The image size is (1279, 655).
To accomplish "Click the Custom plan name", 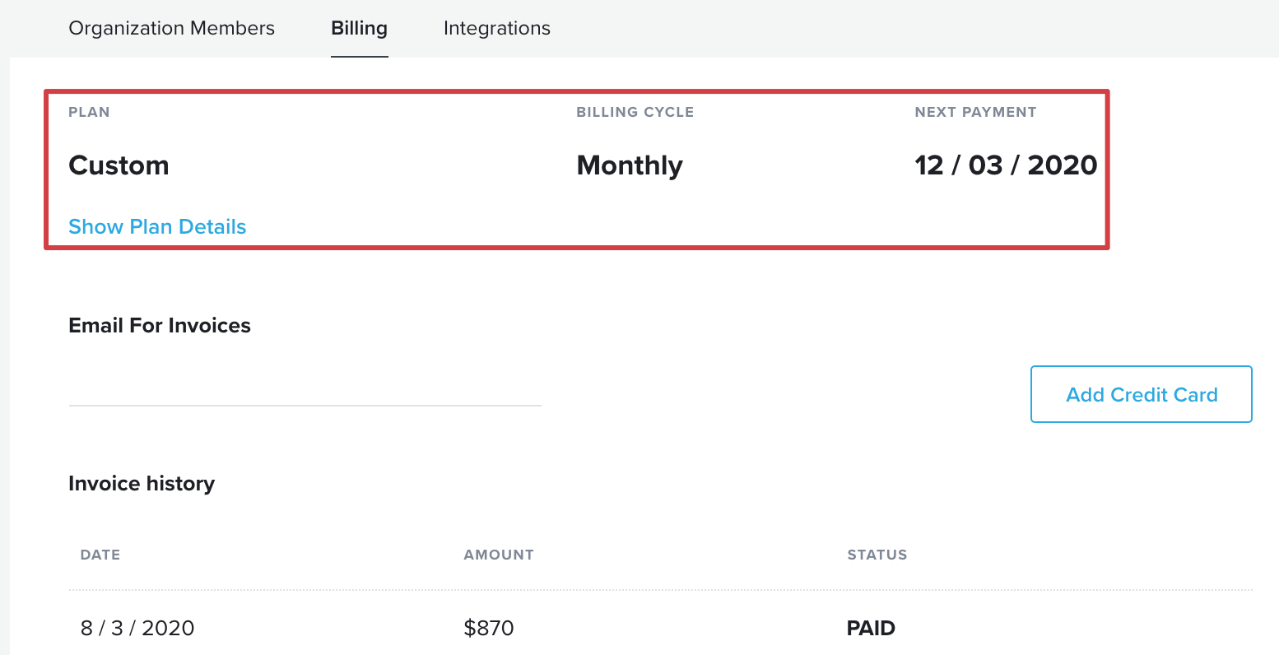I will [119, 165].
